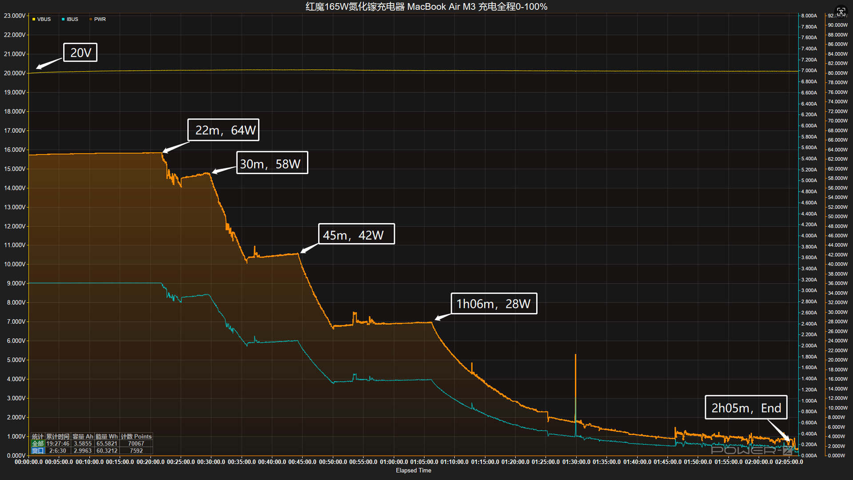The image size is (853, 480).
Task: Click the chart title mentioning MacBook Air M3
Action: 426,7
